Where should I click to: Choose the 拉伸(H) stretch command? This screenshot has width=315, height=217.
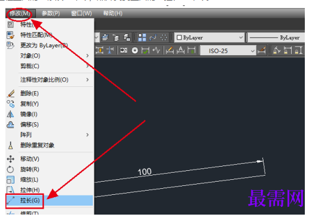(x=50, y=190)
